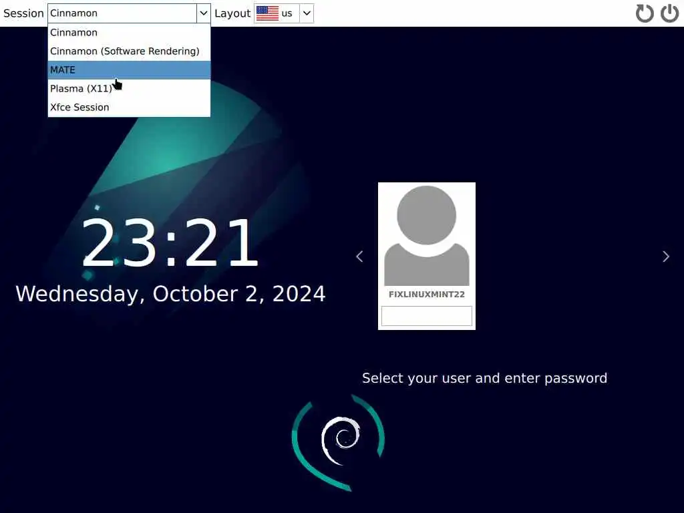Pick the Plasma (X11) session
Viewport: 684px width, 513px height.
(x=129, y=89)
